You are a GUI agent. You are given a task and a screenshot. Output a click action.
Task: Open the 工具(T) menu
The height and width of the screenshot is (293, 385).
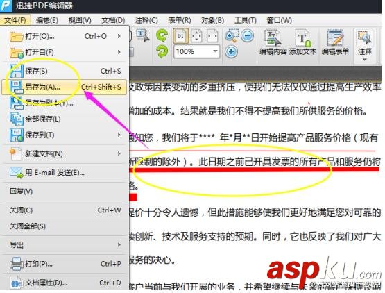[246, 20]
